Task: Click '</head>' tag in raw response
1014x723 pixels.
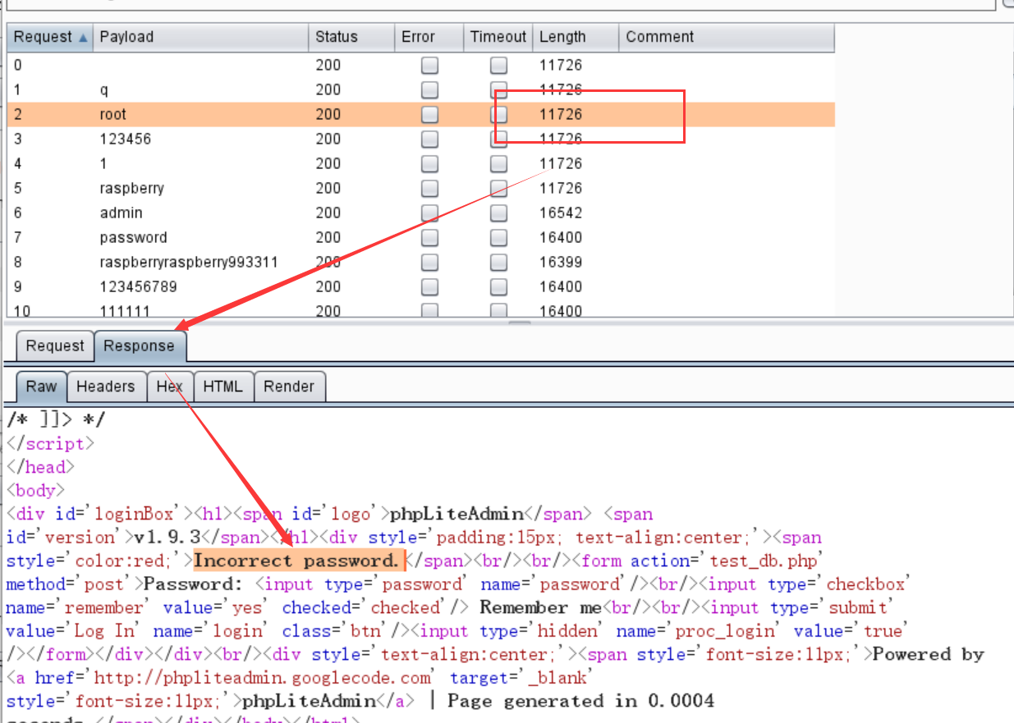Action: [40, 467]
